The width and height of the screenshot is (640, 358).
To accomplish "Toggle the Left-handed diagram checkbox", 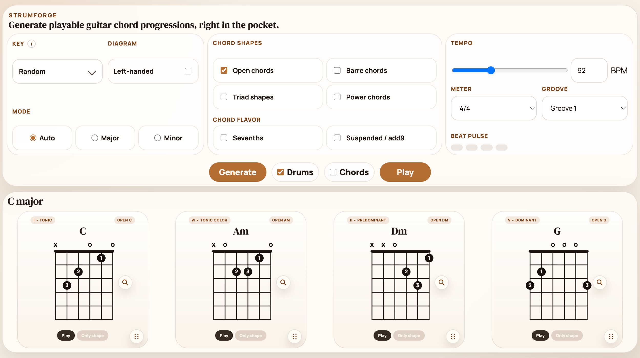I will tap(188, 71).
